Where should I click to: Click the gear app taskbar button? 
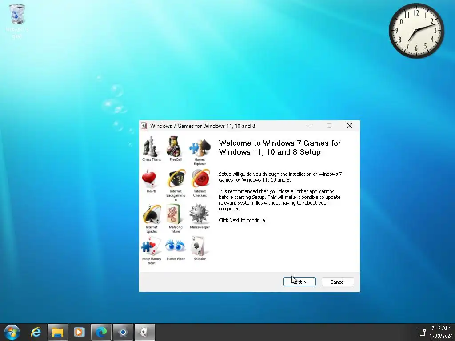[123, 332]
